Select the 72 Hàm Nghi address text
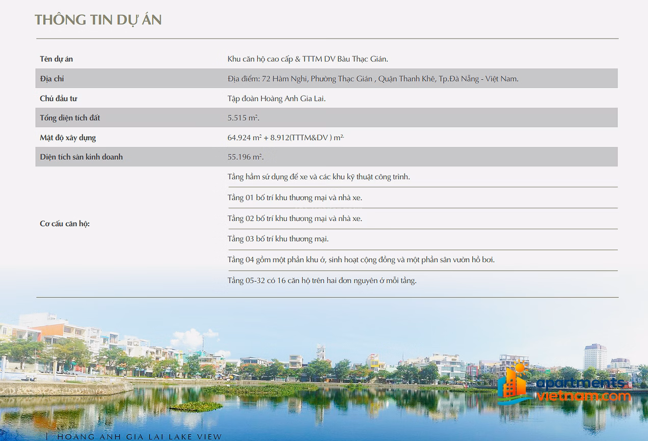Image resolution: width=648 pixels, height=441 pixels. pos(373,79)
